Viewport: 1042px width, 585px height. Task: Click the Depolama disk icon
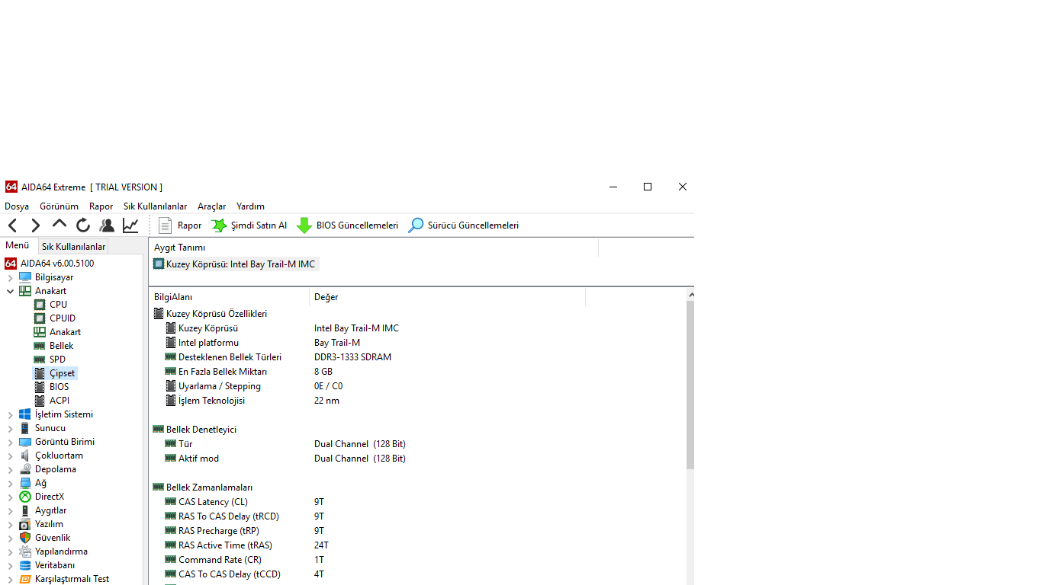pyautogui.click(x=25, y=469)
